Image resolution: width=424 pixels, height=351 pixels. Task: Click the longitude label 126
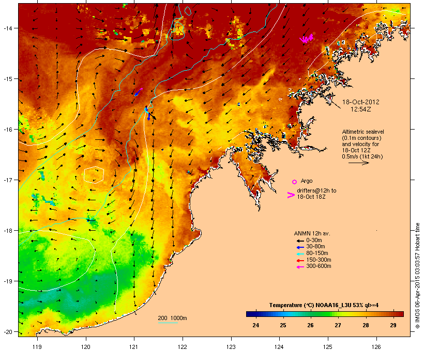376,347
